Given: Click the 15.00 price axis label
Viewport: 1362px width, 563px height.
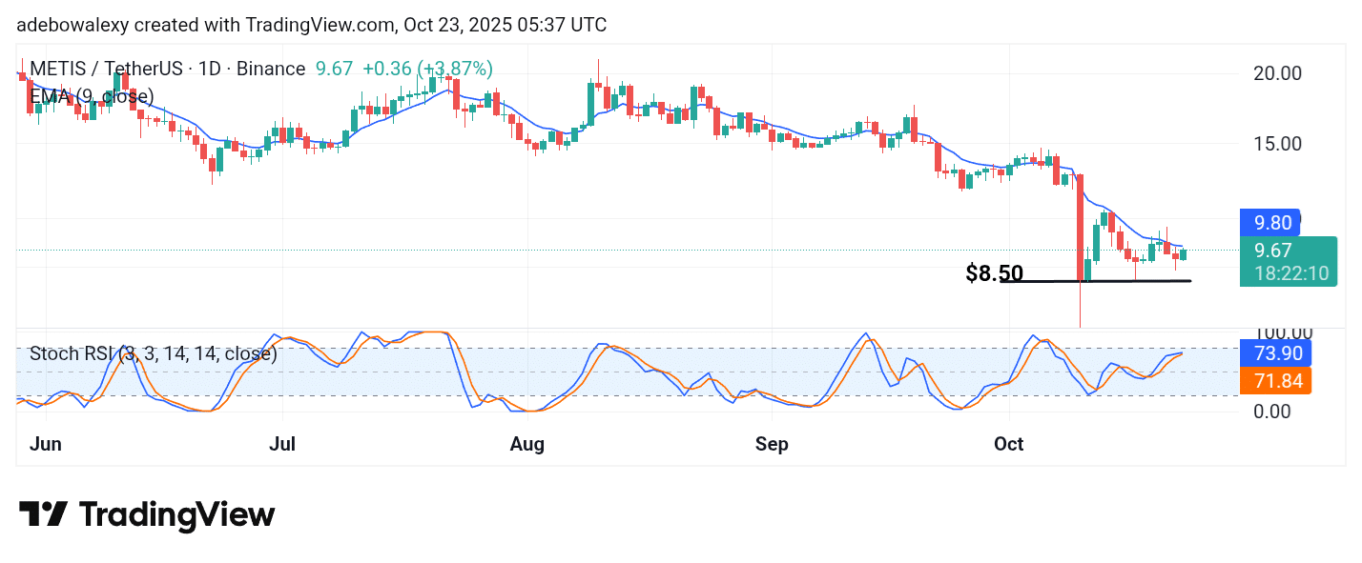Looking at the screenshot, I should tap(1276, 144).
